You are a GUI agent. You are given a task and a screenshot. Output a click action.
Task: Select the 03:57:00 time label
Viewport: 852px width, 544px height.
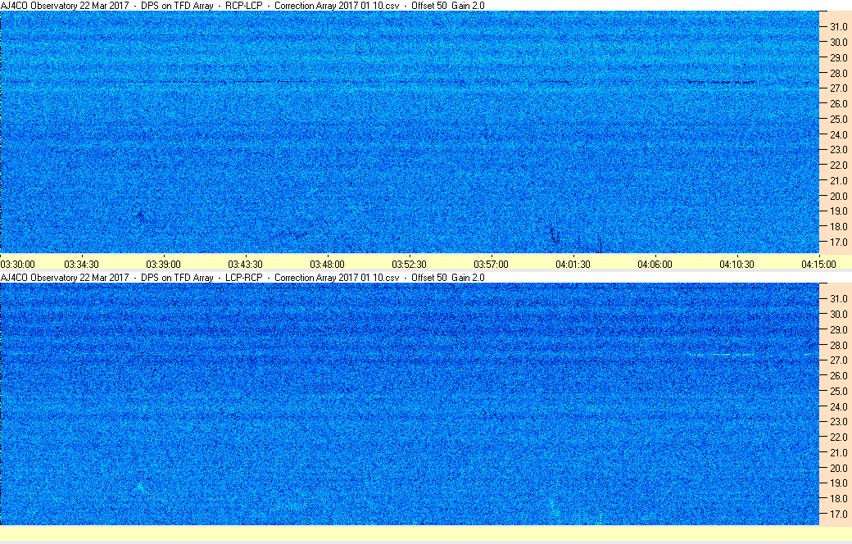coord(491,264)
